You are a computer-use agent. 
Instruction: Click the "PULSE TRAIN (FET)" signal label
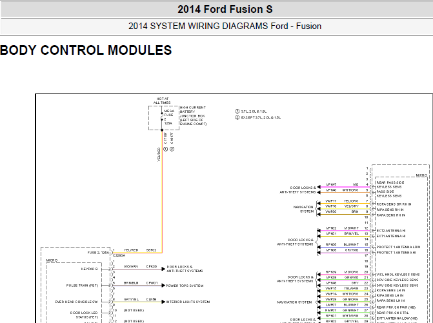click(x=83, y=286)
